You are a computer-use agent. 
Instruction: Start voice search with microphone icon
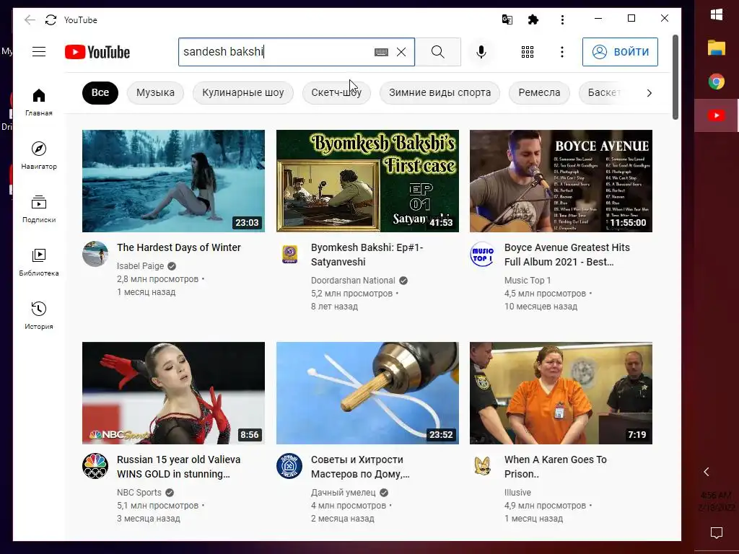pyautogui.click(x=481, y=52)
